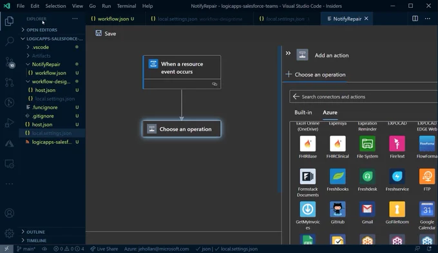
Task: Open workflow.json under NotifyRepair
Action: point(52,73)
